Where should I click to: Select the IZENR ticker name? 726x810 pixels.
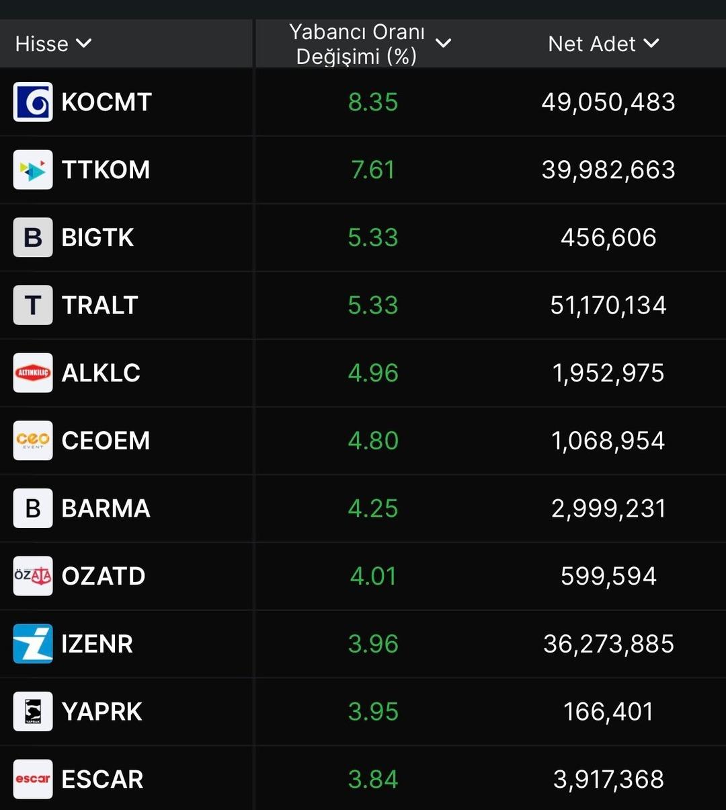[97, 644]
